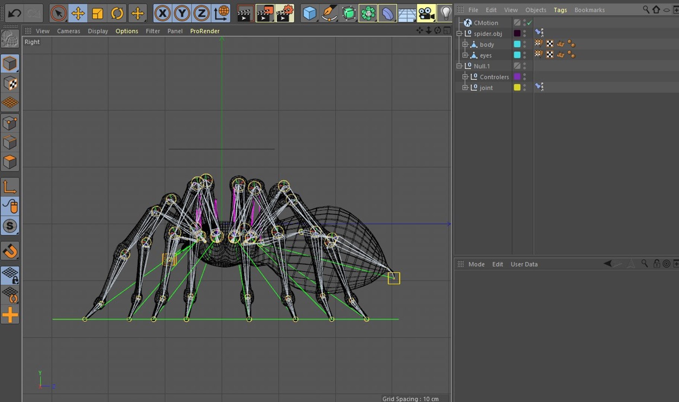Render to Picture Viewer icon
Viewport: 679px width, 402px height.
[265, 13]
